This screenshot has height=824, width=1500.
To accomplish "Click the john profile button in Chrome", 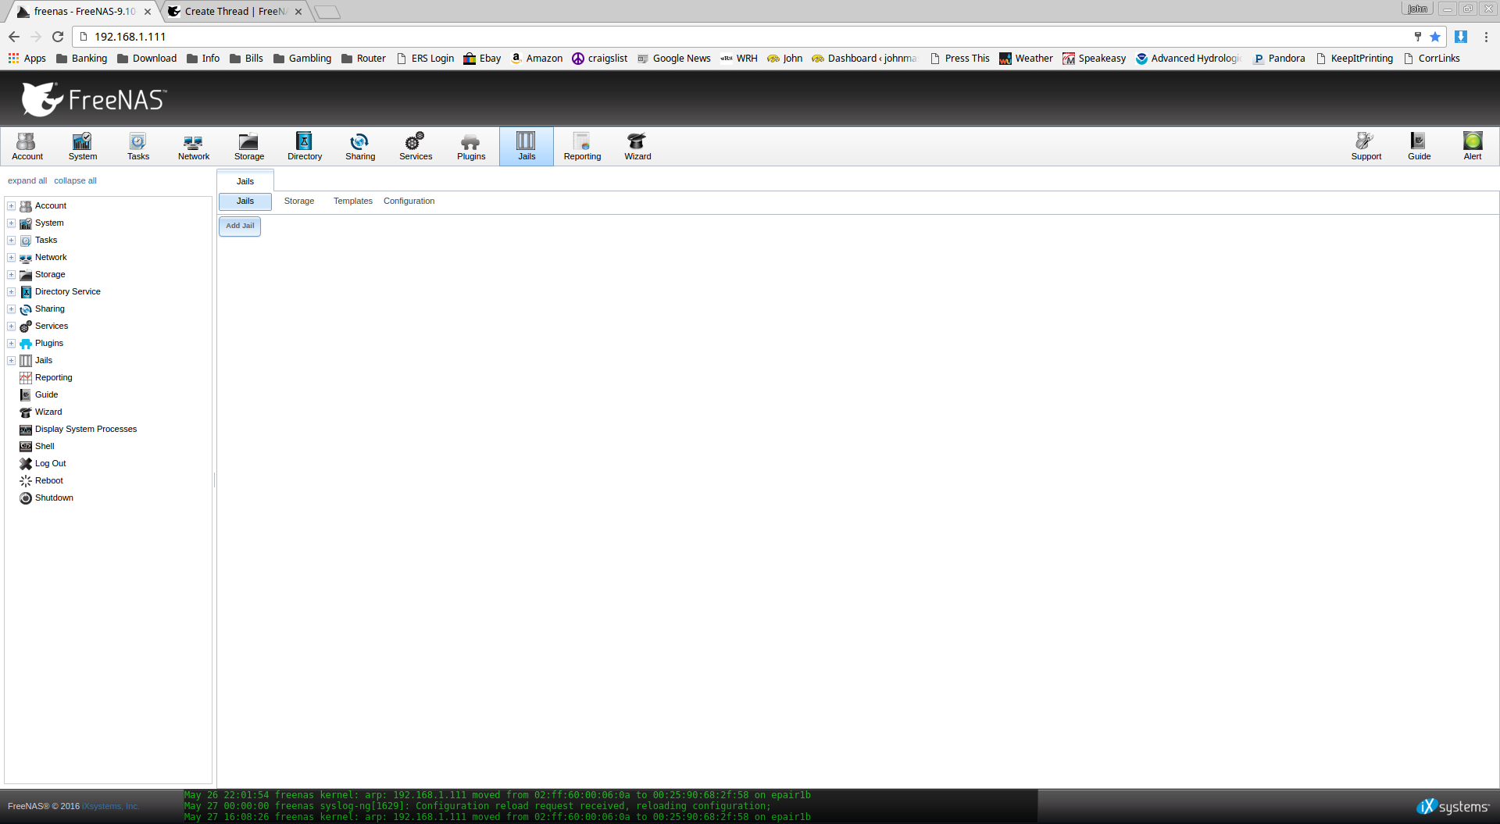I will [1417, 9].
